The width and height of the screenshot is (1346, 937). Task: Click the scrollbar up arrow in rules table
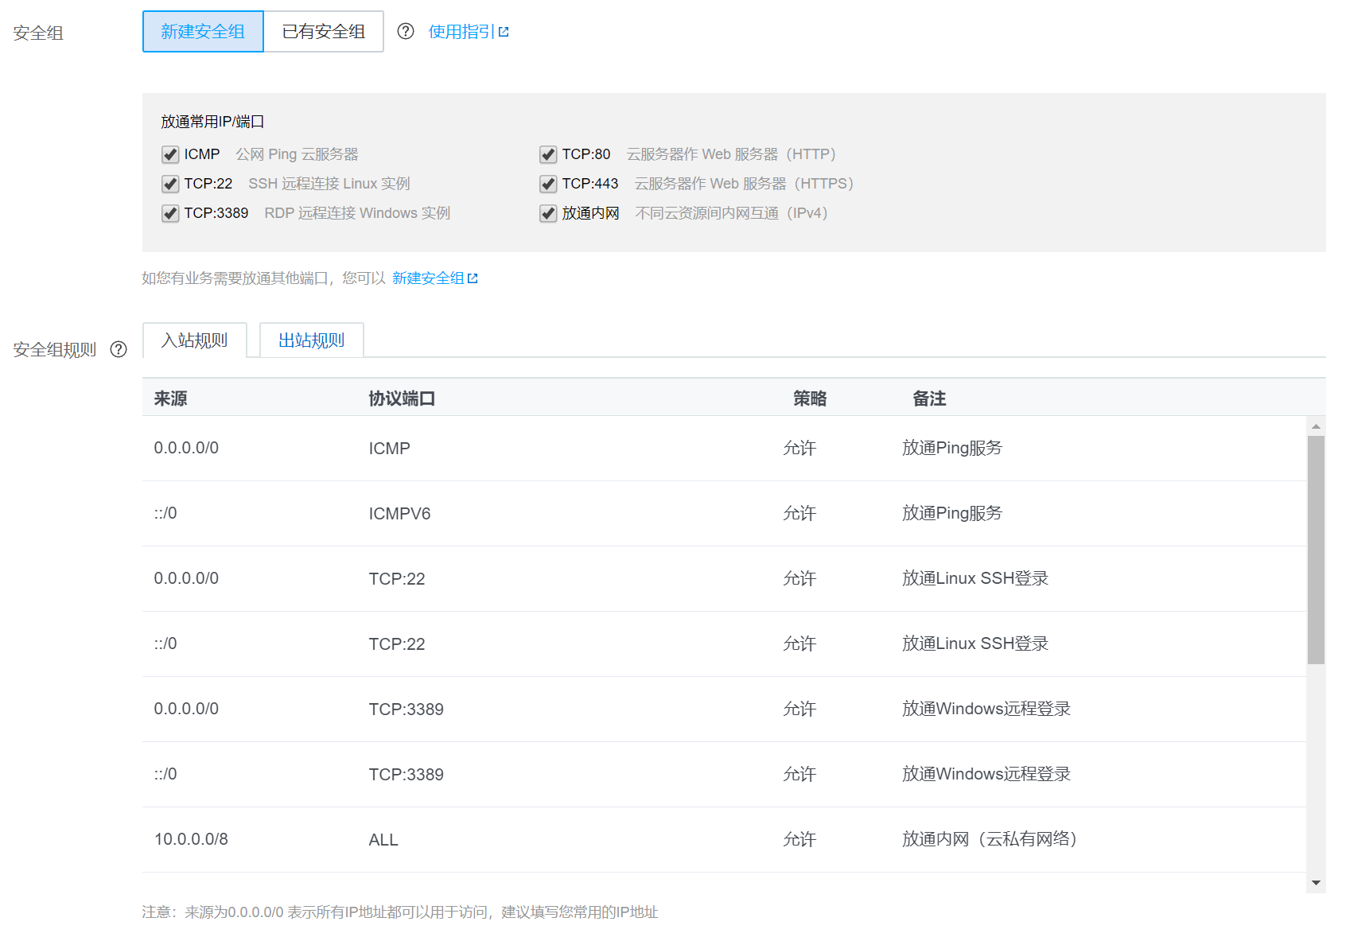click(1316, 426)
